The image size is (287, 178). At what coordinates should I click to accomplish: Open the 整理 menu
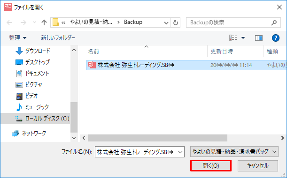[18, 38]
